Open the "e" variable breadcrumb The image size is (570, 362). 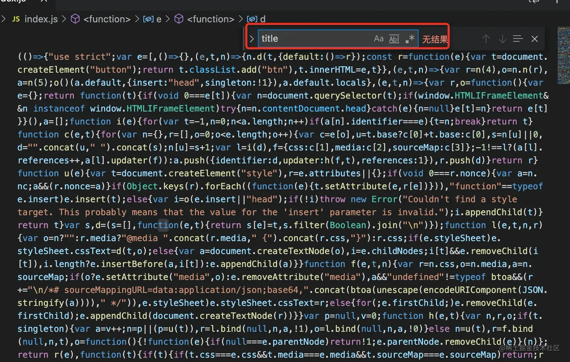(159, 19)
